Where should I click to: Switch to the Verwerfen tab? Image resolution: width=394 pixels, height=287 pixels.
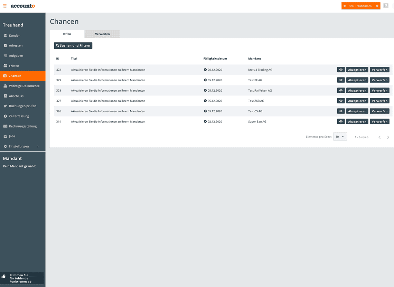coord(102,34)
